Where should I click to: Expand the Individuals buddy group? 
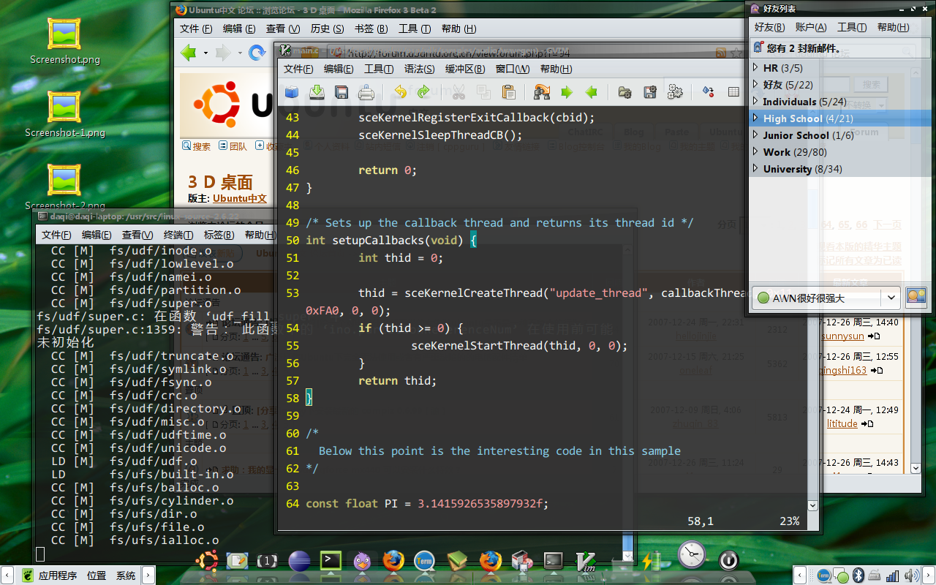756,102
